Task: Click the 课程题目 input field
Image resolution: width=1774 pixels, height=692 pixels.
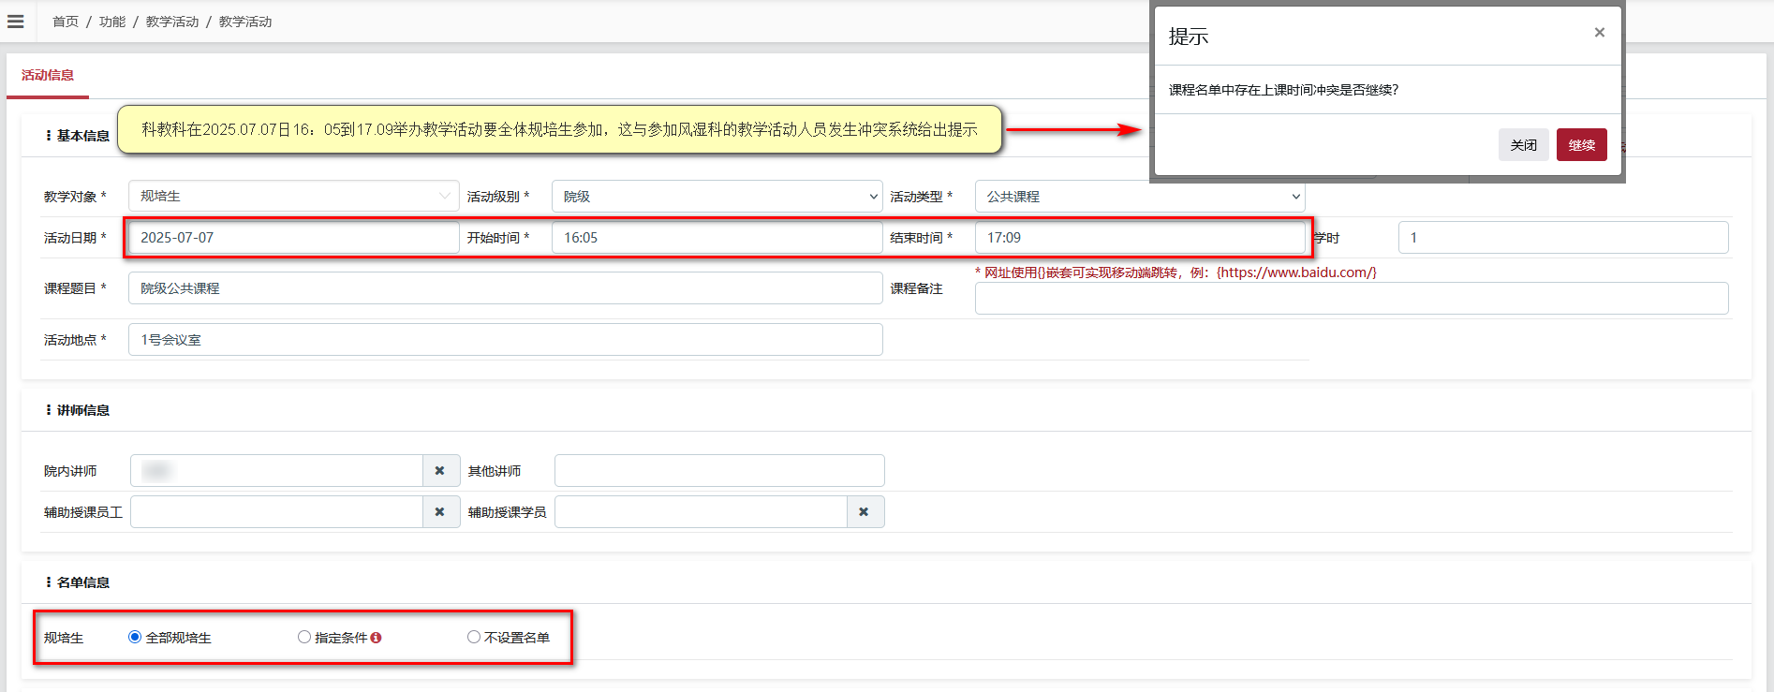Action: 506,288
